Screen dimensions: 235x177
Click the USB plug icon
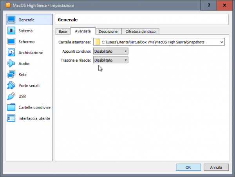click(x=11, y=96)
